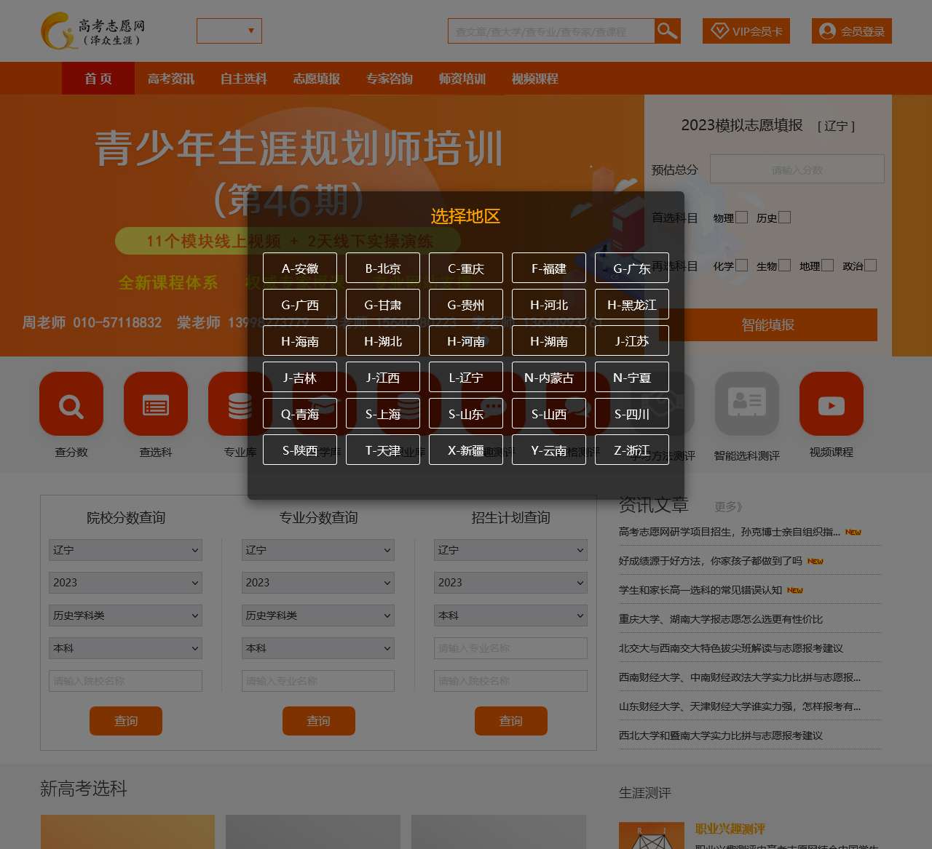The height and width of the screenshot is (849, 932).
Task: Expand year 2023 dropdown under 专业分数查询
Action: coord(318,583)
